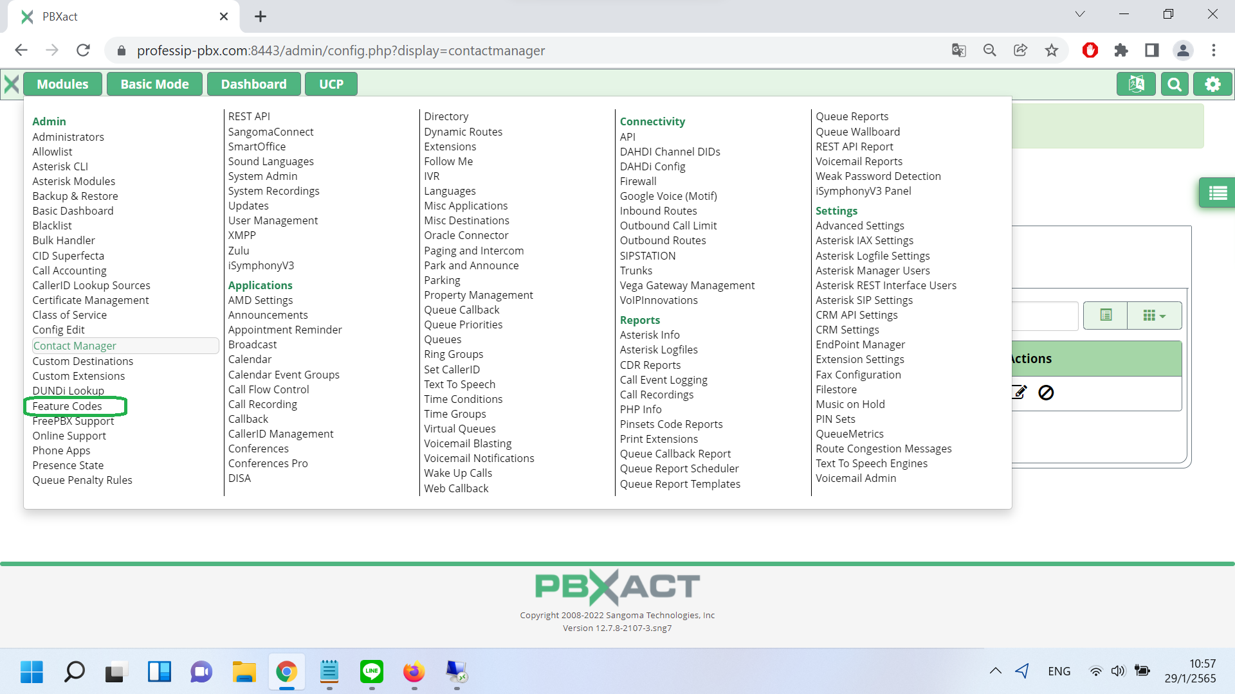Open System Admin entry
The image size is (1235, 694).
point(262,176)
